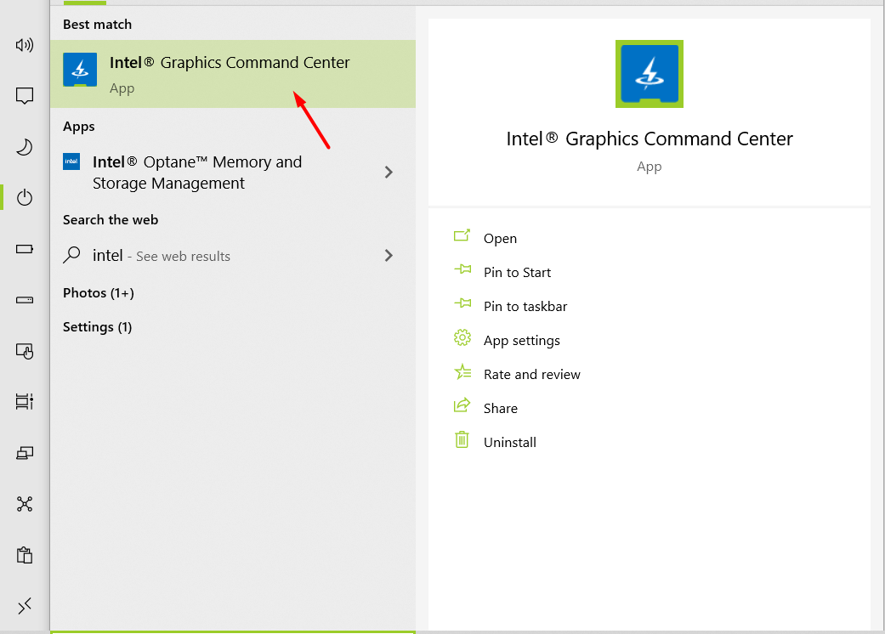The image size is (885, 634).
Task: Click the Open text in details pane
Action: (x=500, y=239)
